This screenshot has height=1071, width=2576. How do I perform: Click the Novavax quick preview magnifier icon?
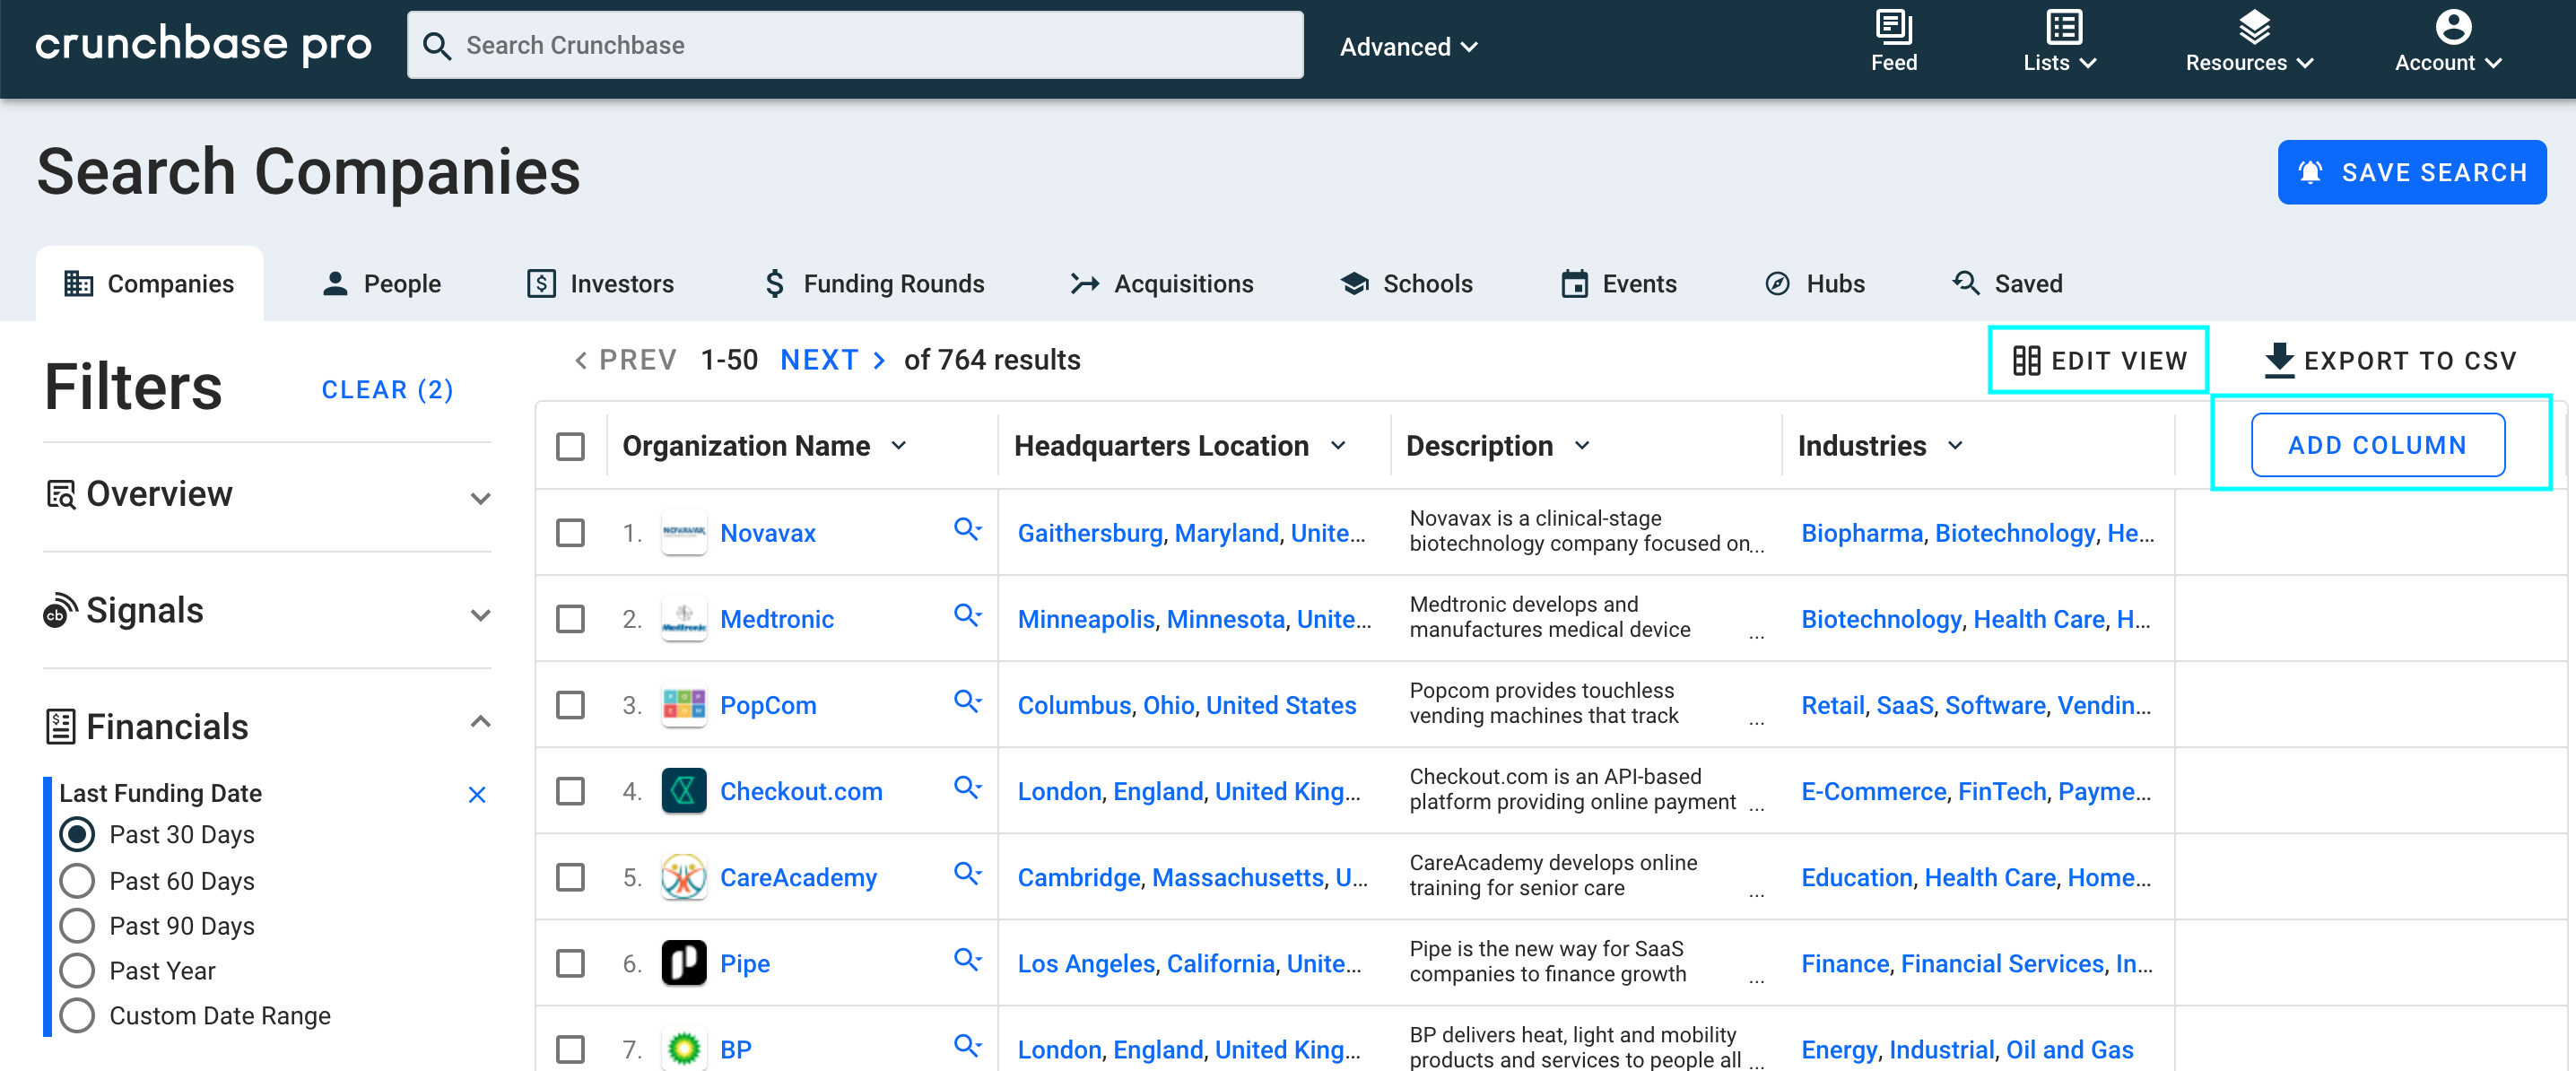pyautogui.click(x=966, y=529)
